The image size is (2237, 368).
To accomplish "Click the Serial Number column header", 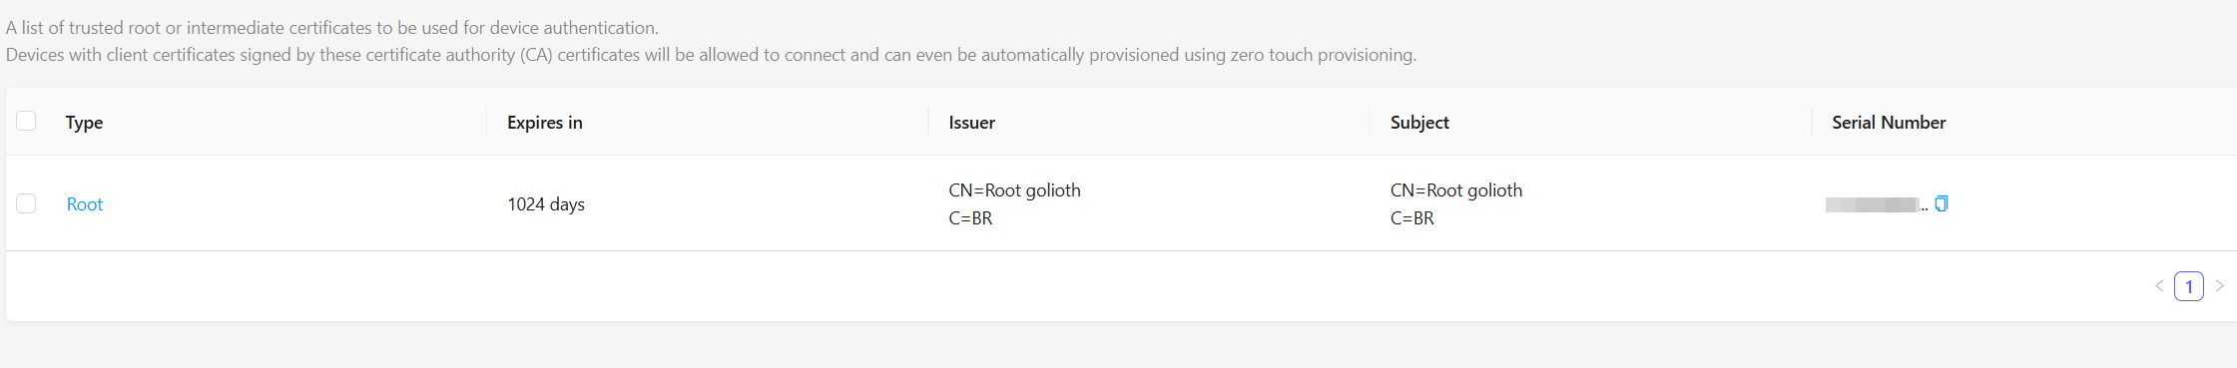I will click(1889, 123).
